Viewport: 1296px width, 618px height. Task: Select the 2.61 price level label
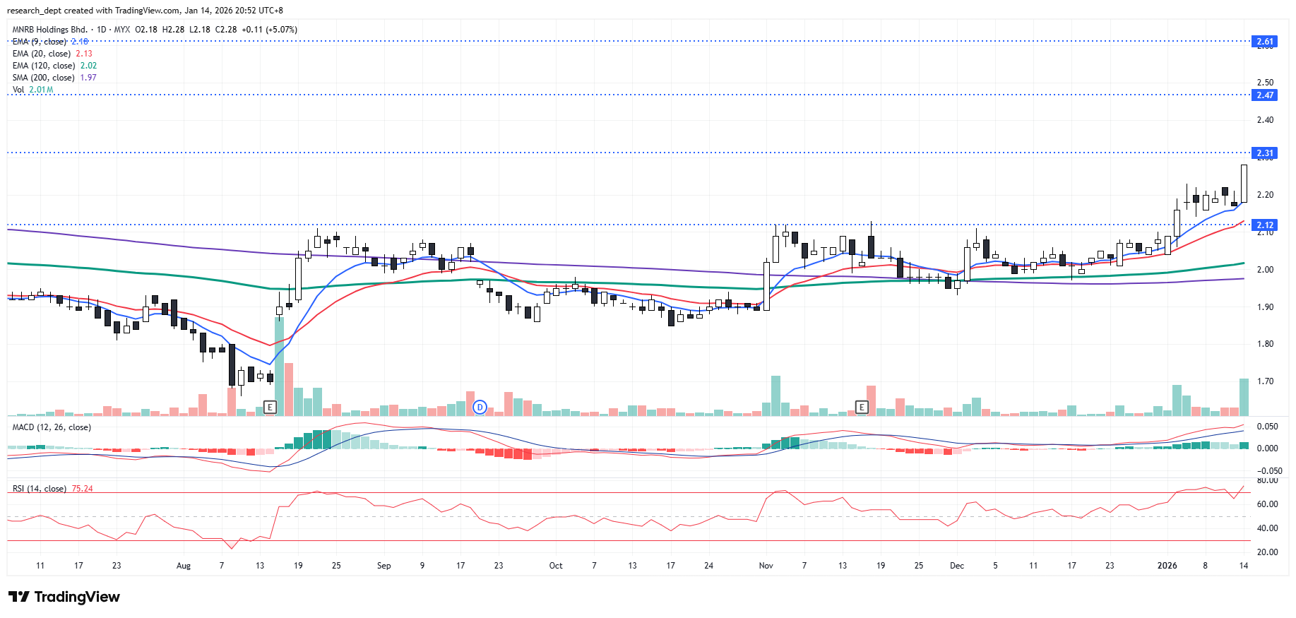pos(1264,42)
